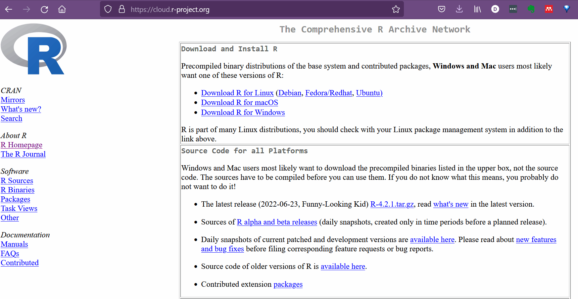This screenshot has height=299, width=578.
Task: Click the R logo image
Action: (x=34, y=49)
